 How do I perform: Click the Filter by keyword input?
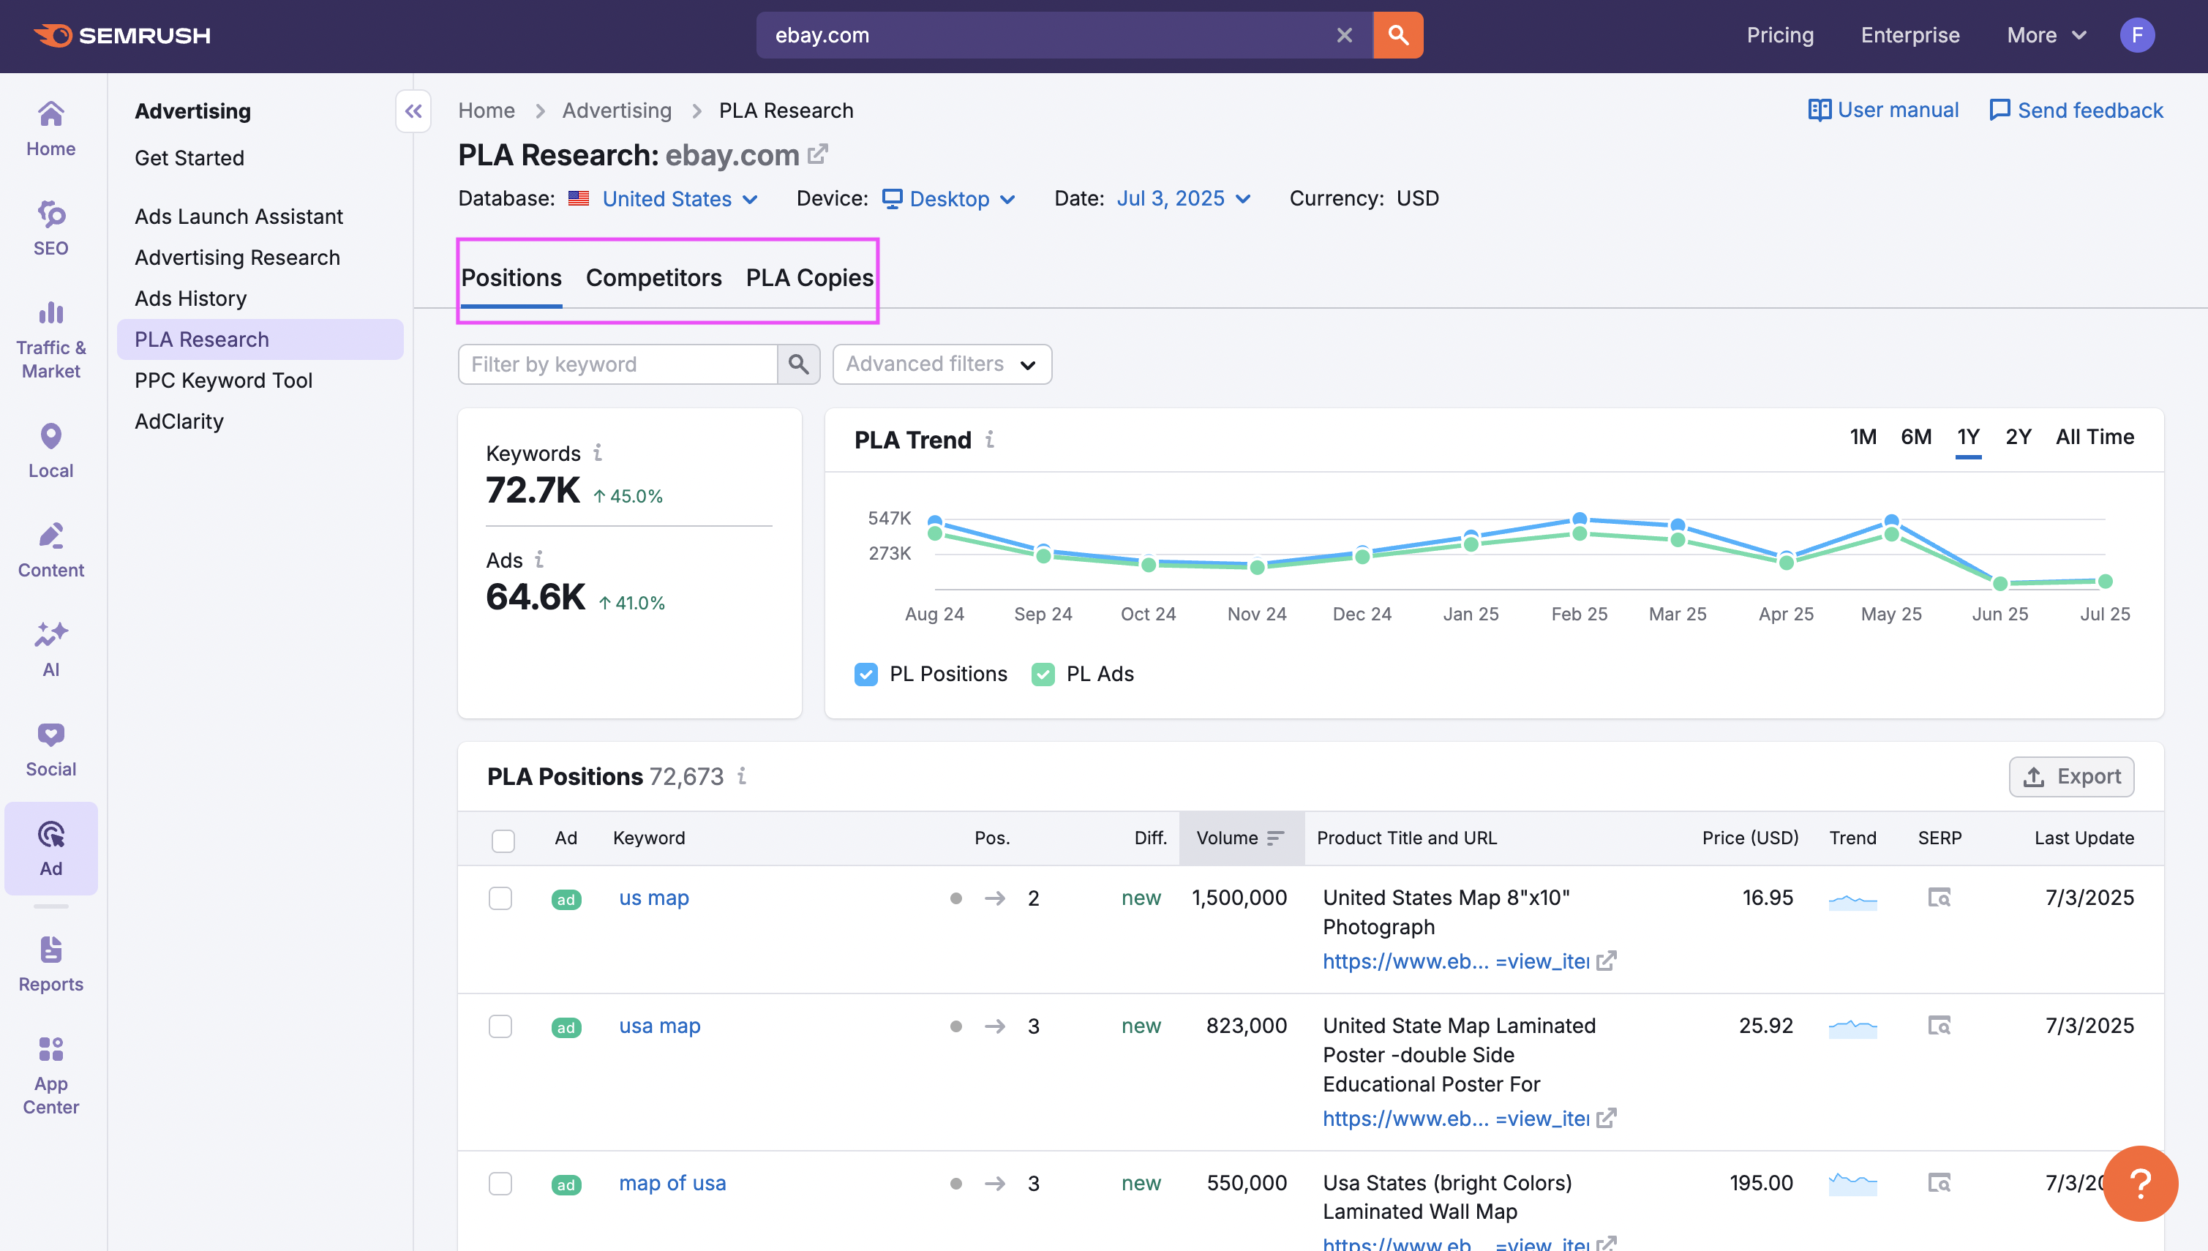point(617,364)
